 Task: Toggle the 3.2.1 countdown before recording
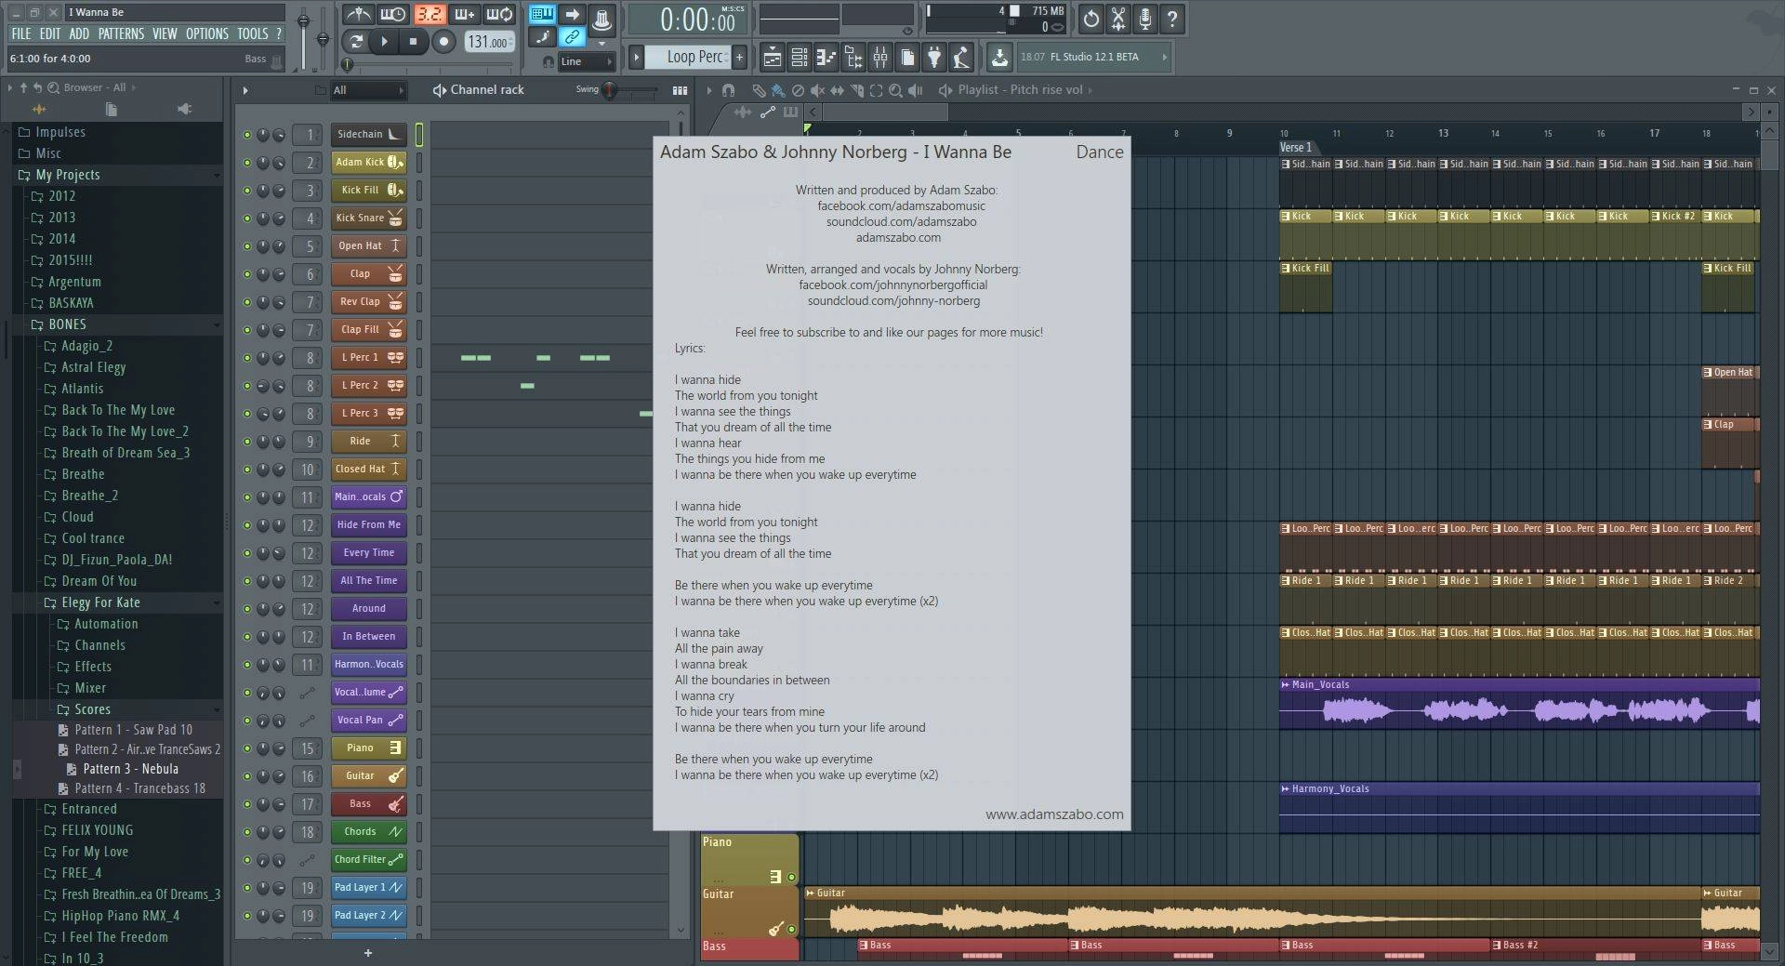coord(429,15)
